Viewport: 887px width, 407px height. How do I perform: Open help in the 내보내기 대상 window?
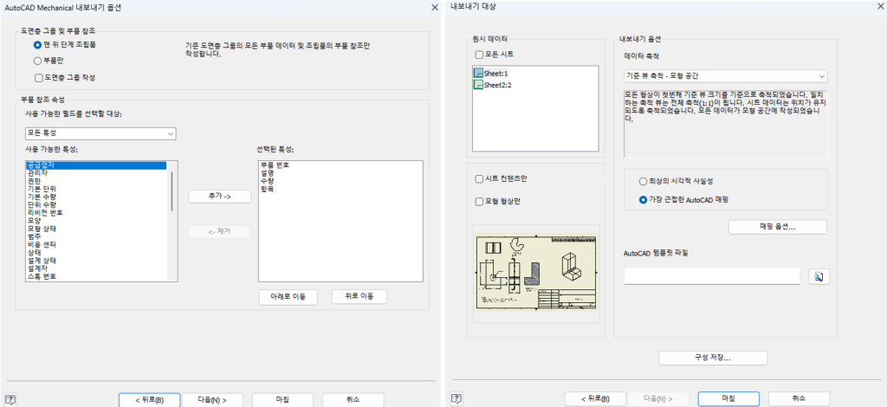click(x=457, y=399)
